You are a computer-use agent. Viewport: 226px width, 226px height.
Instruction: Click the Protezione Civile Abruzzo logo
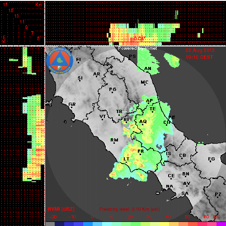60,61
